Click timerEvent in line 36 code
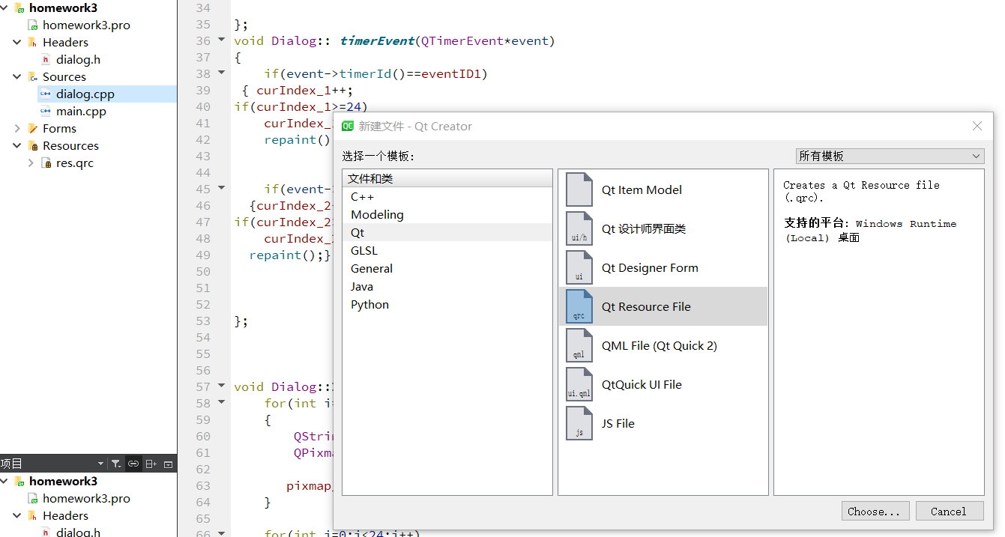1005x537 pixels. click(x=377, y=40)
